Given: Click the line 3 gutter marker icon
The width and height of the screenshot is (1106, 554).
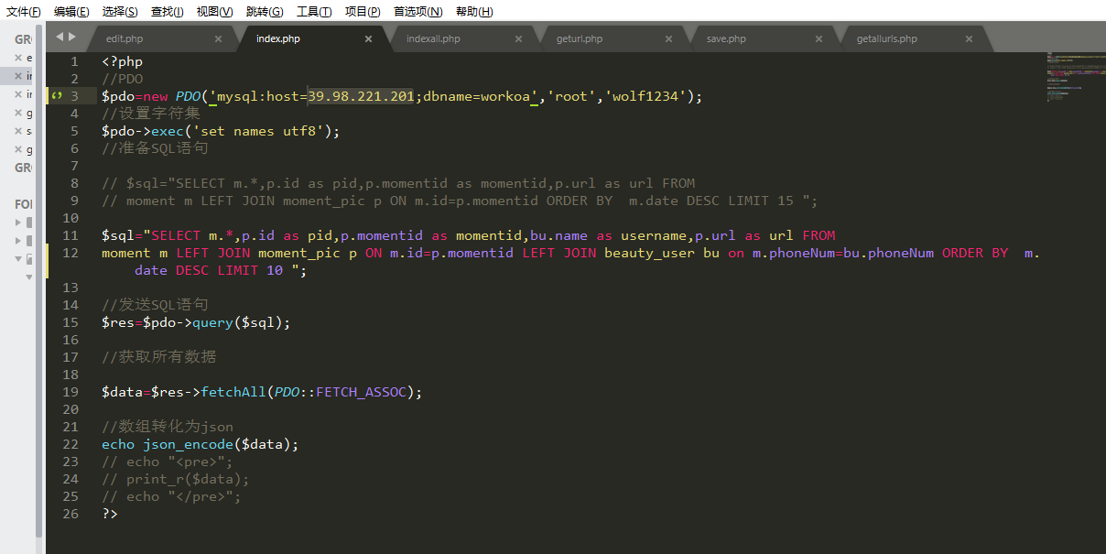Looking at the screenshot, I should pyautogui.click(x=57, y=96).
